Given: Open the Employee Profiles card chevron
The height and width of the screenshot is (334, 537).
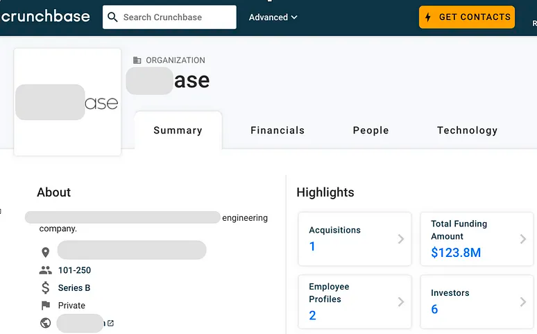Looking at the screenshot, I should [400, 302].
